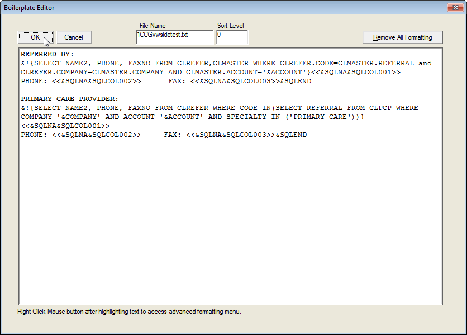Image resolution: width=467 pixels, height=335 pixels.
Task: Click the bold 'REFERRED BY:' heading
Action: pos(47,55)
